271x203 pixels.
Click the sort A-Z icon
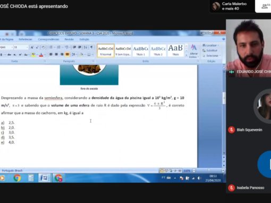(86, 47)
